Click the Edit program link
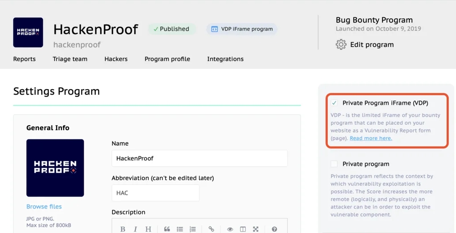 (372, 45)
